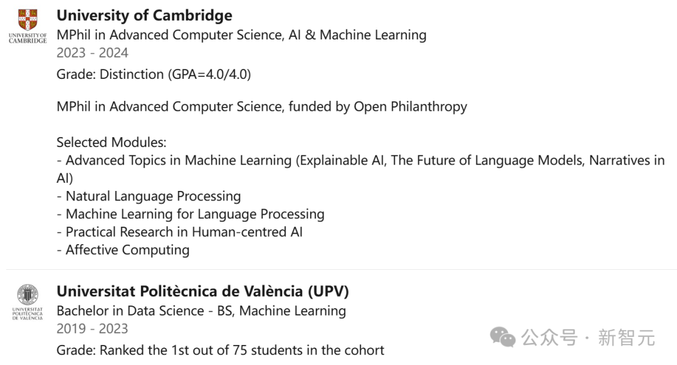
Task: Select Practical Research in Human-centred AI module
Action: pos(184,232)
